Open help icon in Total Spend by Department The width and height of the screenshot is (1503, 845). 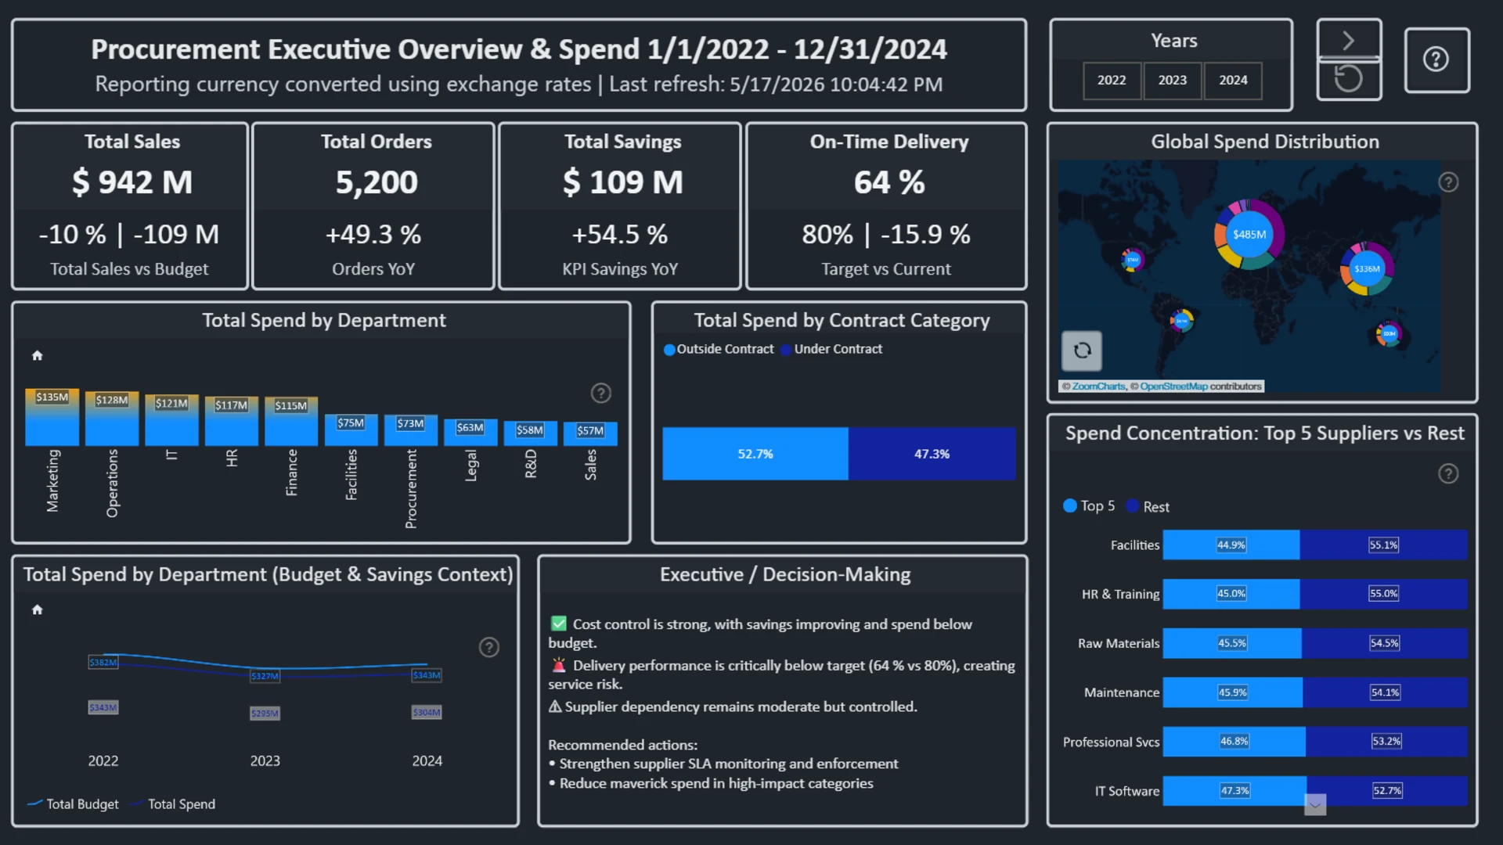point(600,393)
